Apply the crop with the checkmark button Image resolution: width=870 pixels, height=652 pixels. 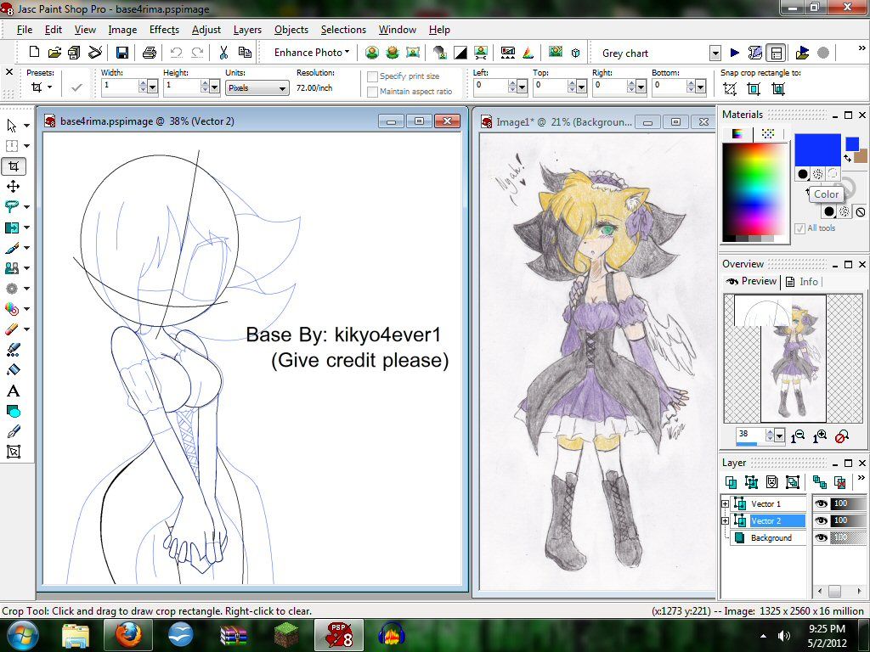[x=76, y=87]
